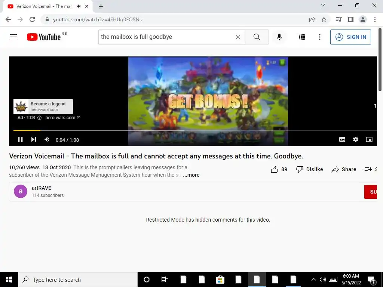Expand description with ...more
Screen dimensions: 383x287
191,175
